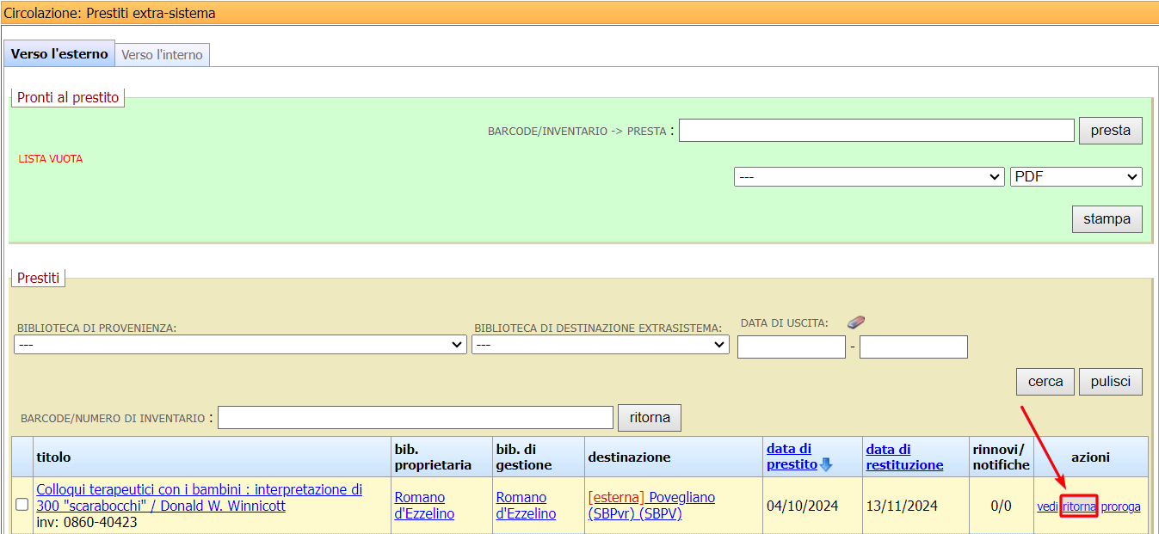Click the blue sort arrow next to data di prestito
This screenshot has height=534, width=1159.
826,465
